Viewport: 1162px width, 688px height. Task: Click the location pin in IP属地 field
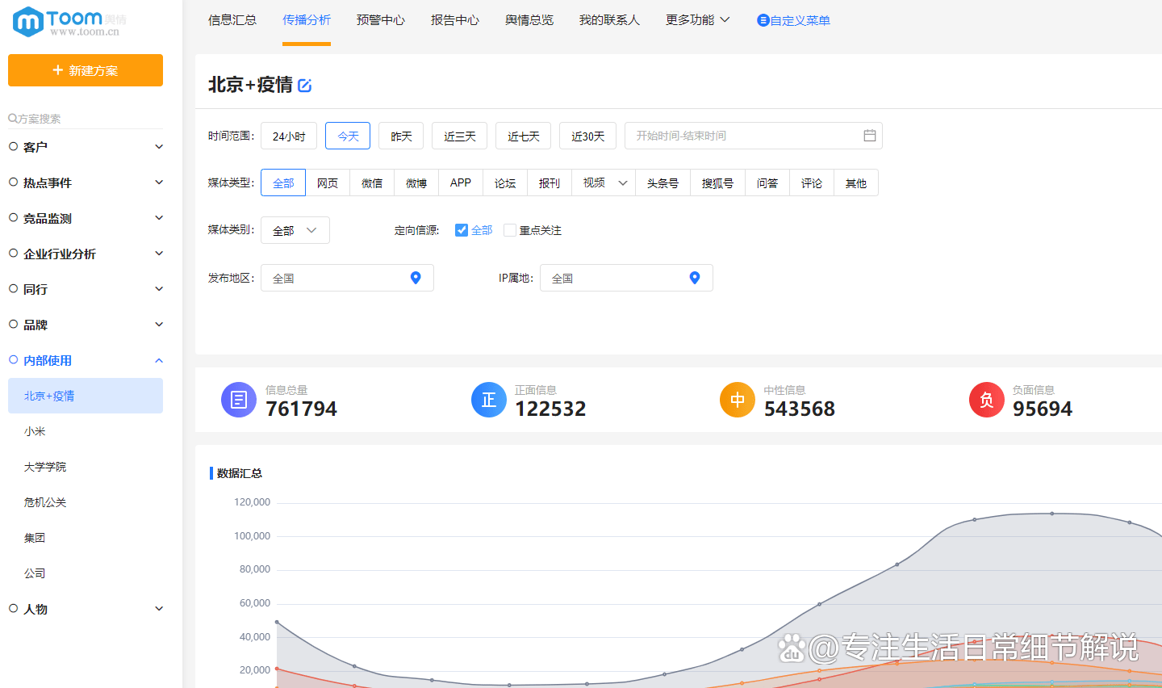[695, 278]
